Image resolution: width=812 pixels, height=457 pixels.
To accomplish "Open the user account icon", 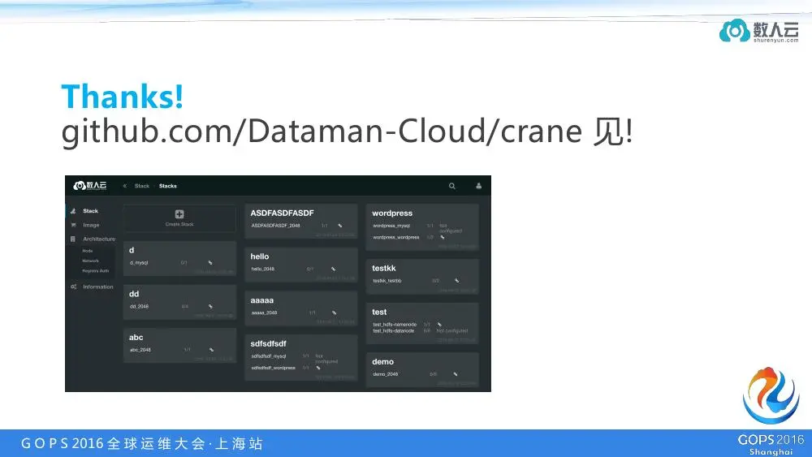I will click(479, 186).
